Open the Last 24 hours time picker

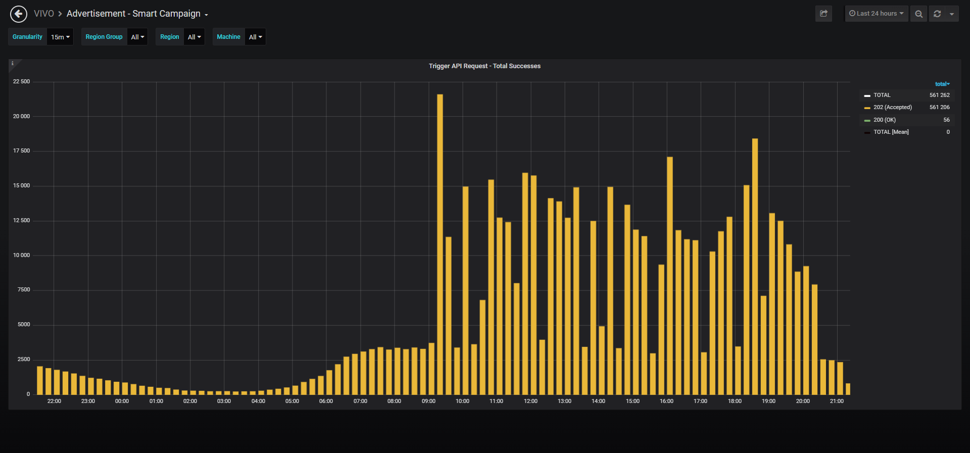[877, 14]
